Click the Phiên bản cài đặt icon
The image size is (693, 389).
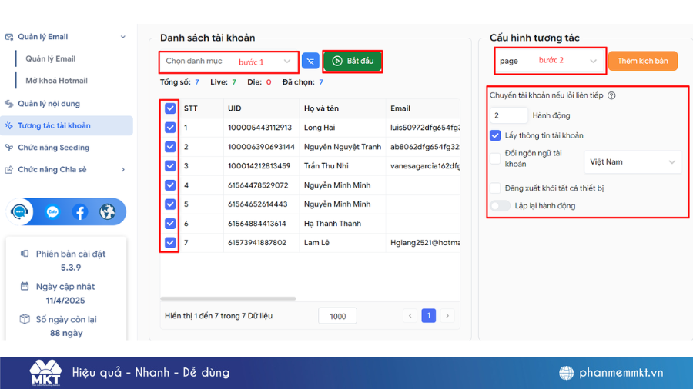[25, 254]
